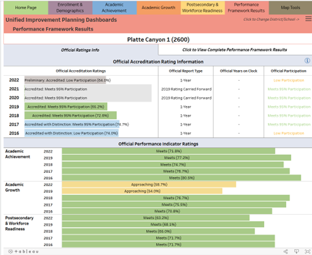
Task: Click the Tableau logo in footer
Action: click(x=23, y=251)
